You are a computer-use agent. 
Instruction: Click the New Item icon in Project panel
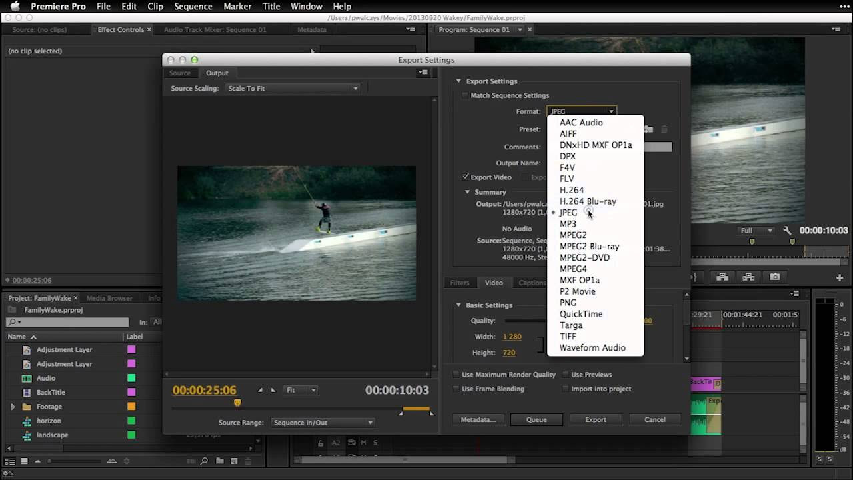pyautogui.click(x=233, y=461)
